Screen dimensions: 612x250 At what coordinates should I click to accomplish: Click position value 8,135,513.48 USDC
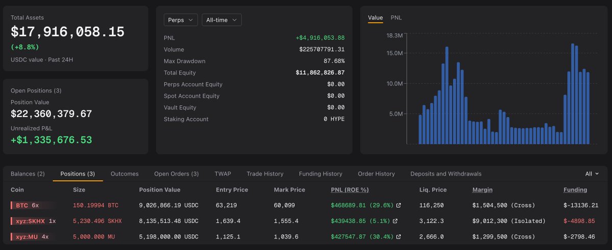point(168,221)
